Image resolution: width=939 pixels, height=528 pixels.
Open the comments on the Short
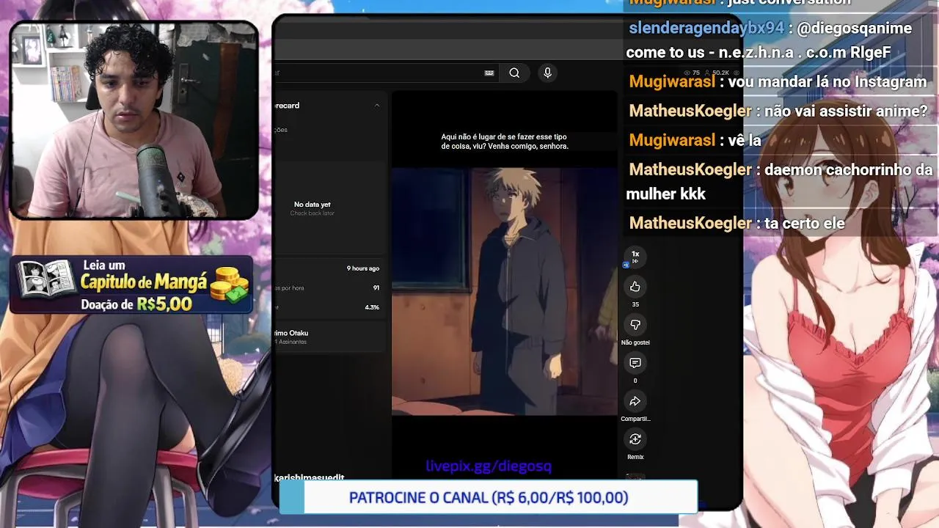tap(635, 363)
